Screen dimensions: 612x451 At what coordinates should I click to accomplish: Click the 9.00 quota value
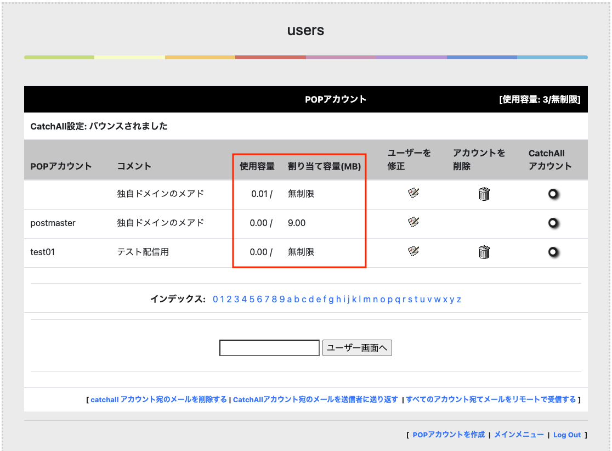click(x=297, y=223)
